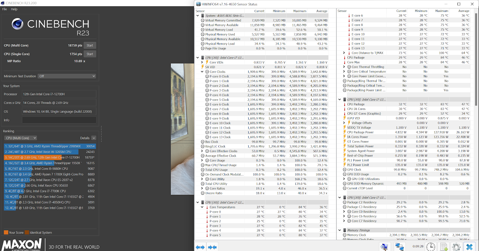The height and width of the screenshot is (251, 479).
Task: Click the rendered room image preview
Action: pyautogui.click(x=182, y=129)
